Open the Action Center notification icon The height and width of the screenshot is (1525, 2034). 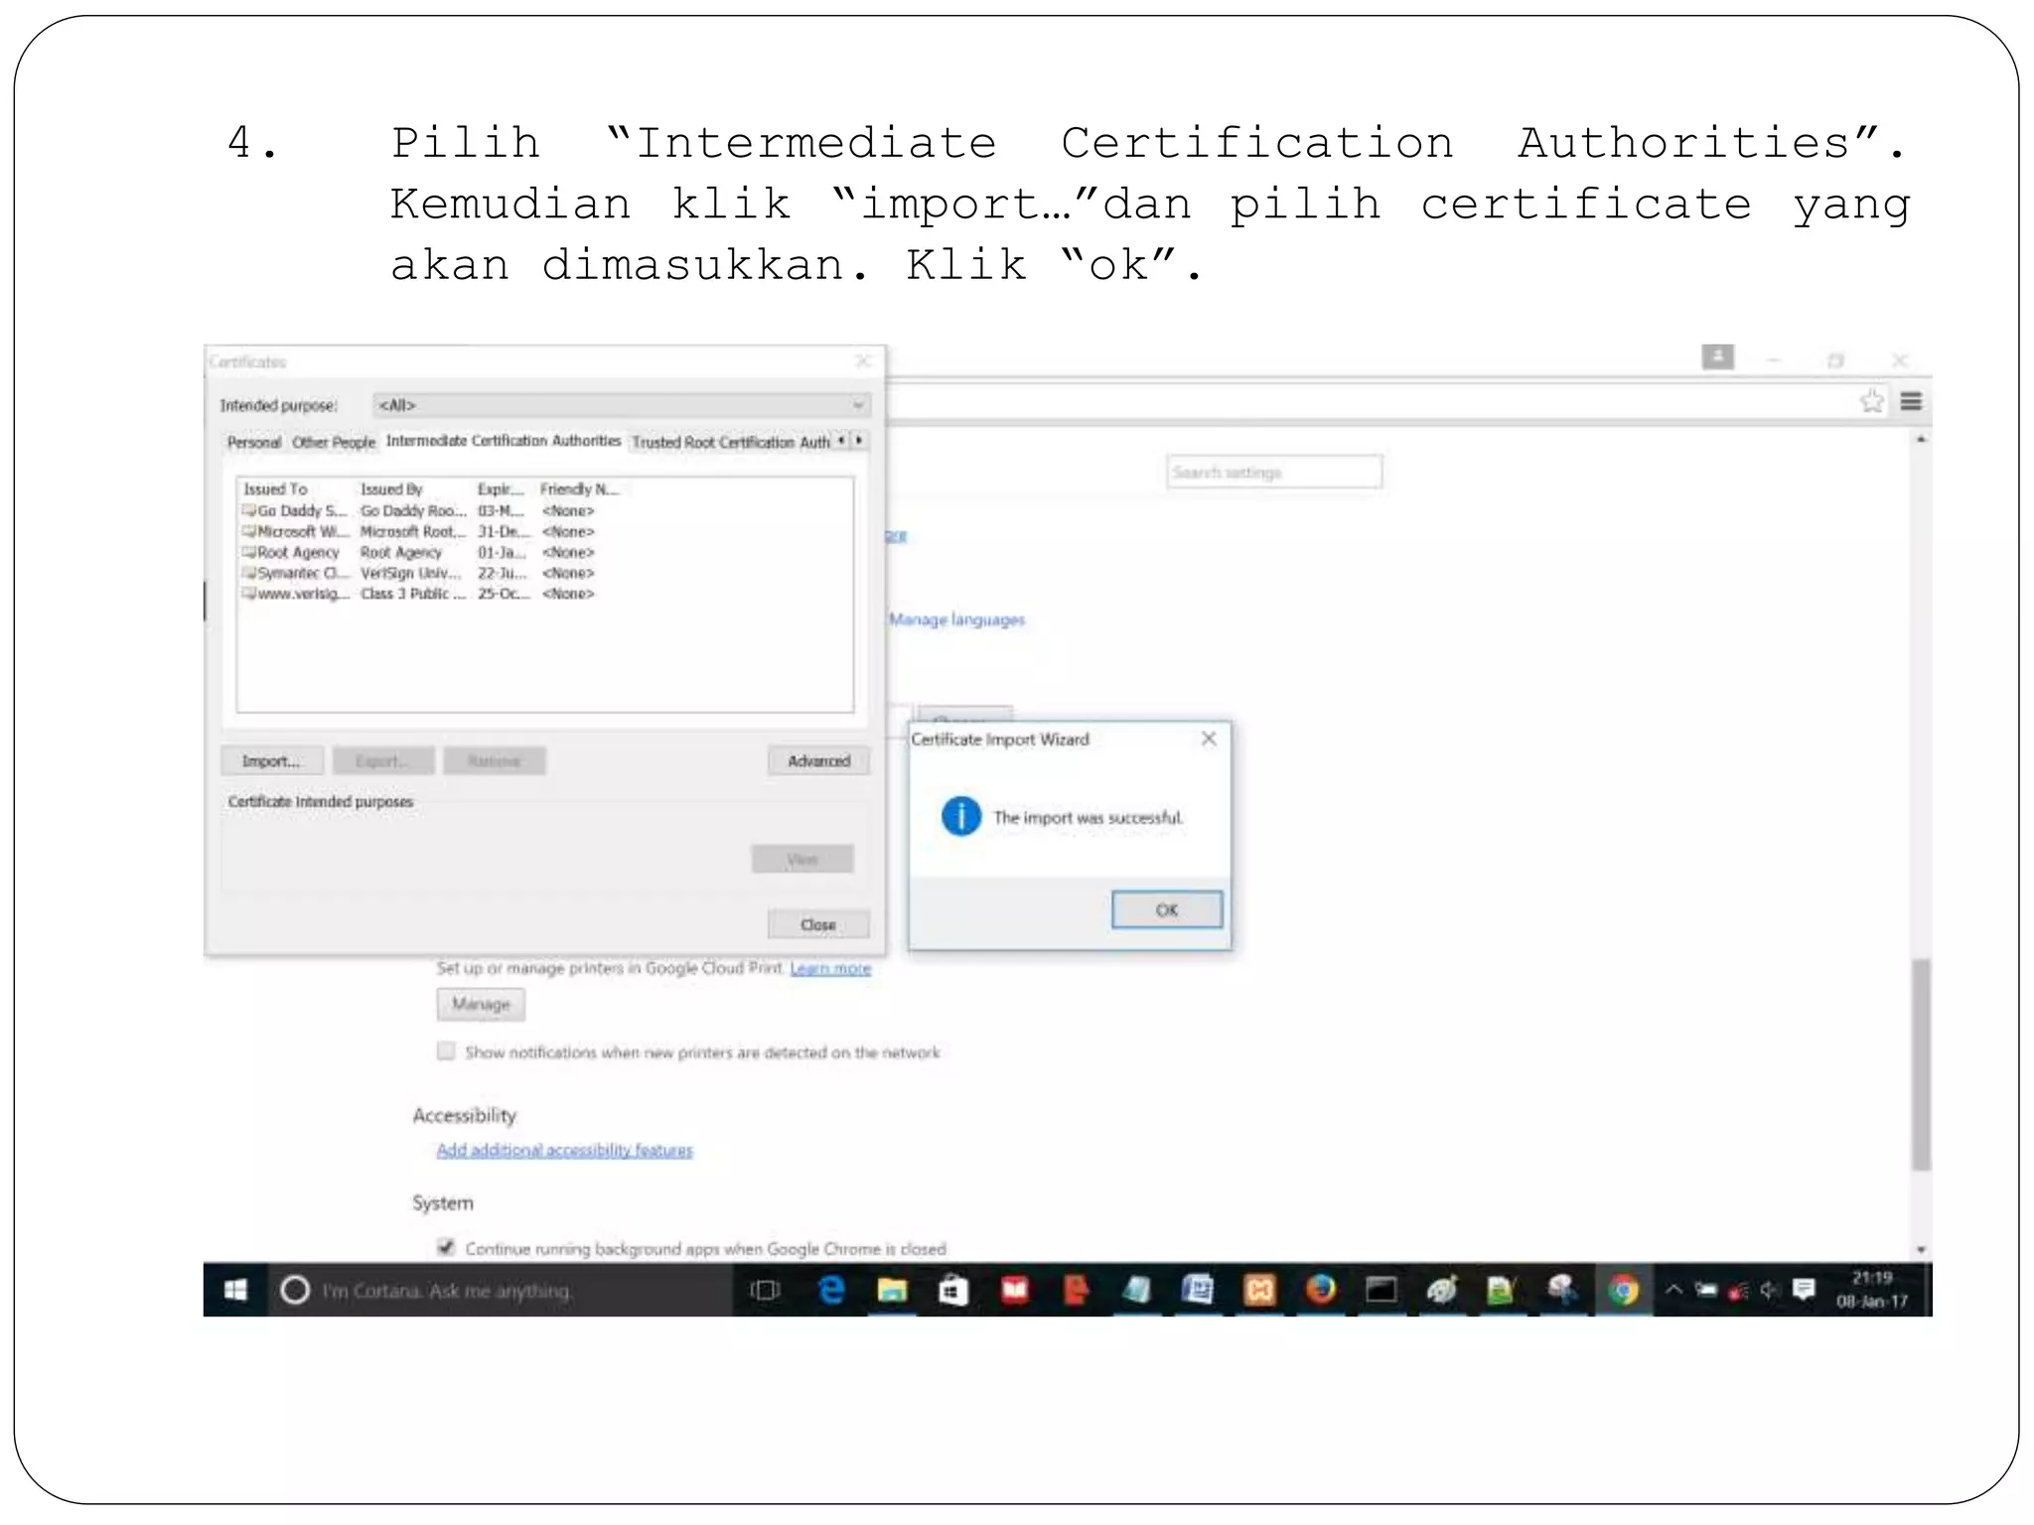tap(1804, 1290)
